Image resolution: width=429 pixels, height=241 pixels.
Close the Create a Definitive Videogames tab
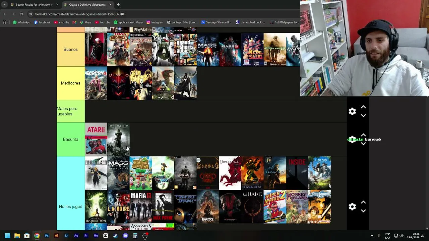[110, 5]
